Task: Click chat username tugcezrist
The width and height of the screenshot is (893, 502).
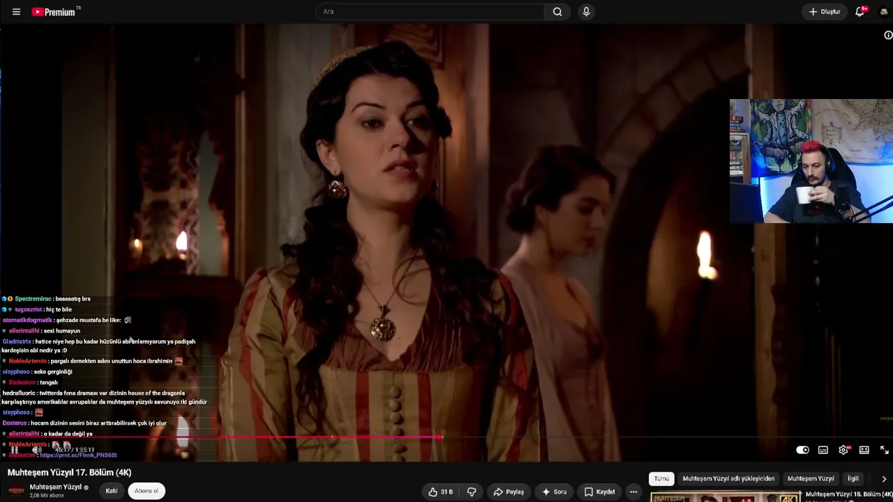Action: click(29, 310)
